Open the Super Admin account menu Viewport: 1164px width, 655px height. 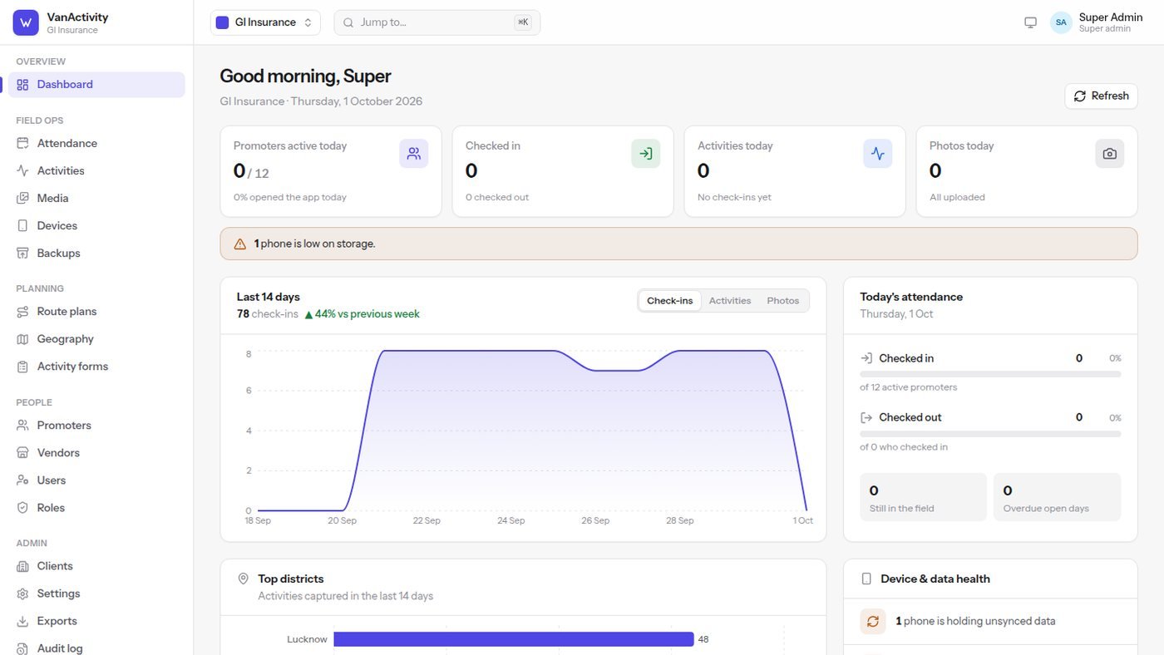1097,22
